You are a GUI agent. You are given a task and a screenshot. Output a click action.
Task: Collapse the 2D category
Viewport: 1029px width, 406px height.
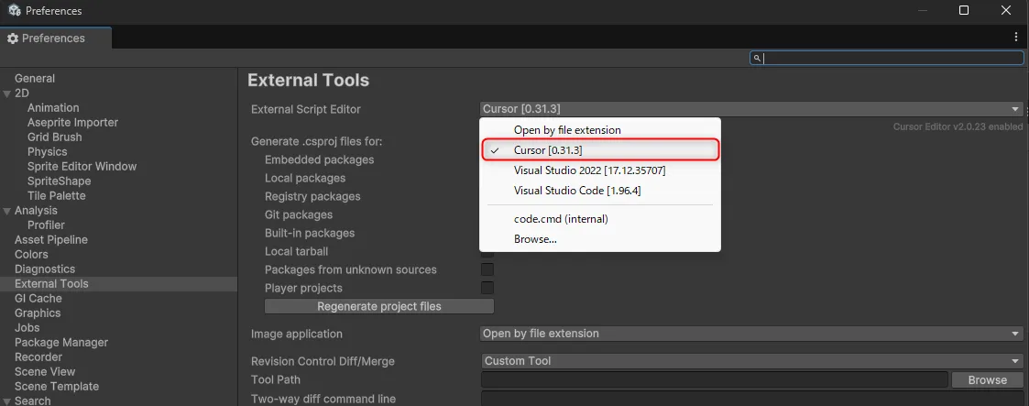coord(6,93)
